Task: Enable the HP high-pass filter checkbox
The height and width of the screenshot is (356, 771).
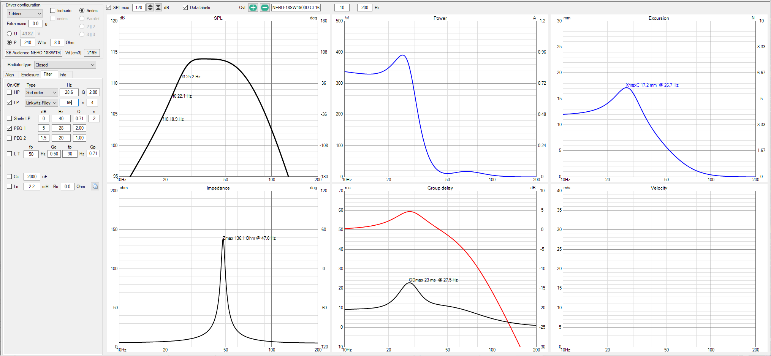Action: point(9,92)
